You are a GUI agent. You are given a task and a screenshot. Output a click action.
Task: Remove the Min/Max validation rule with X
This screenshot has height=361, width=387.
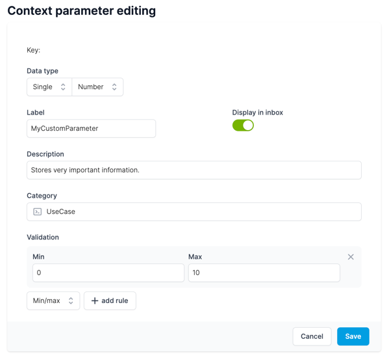tap(351, 257)
